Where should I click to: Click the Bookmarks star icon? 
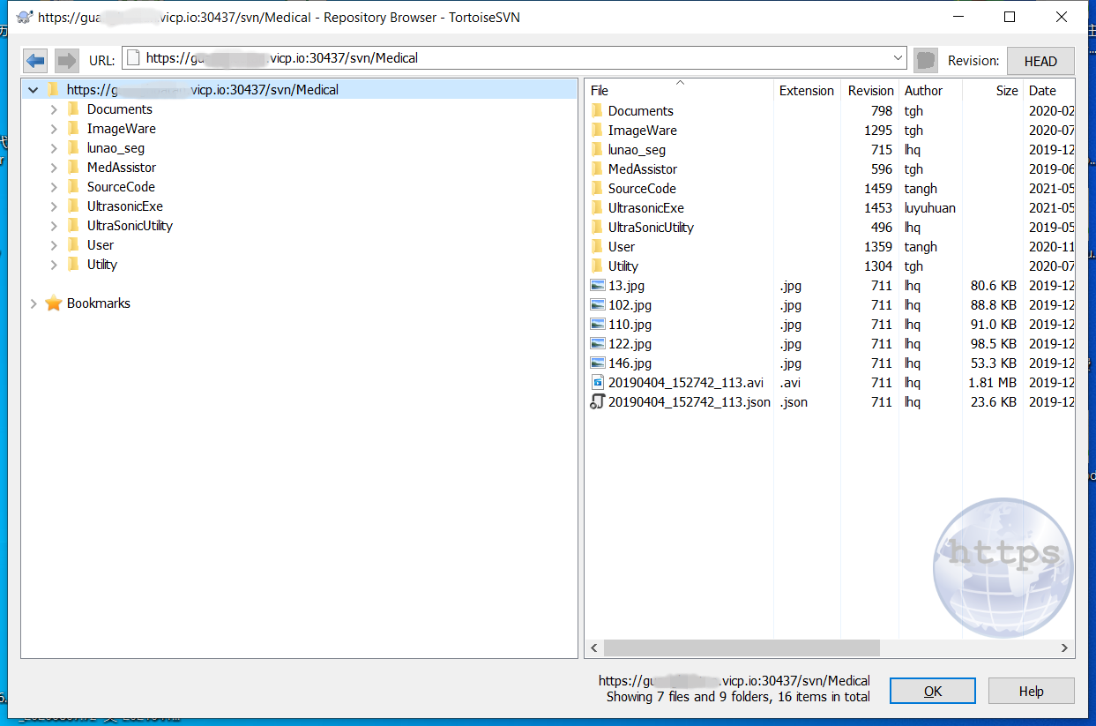[54, 303]
